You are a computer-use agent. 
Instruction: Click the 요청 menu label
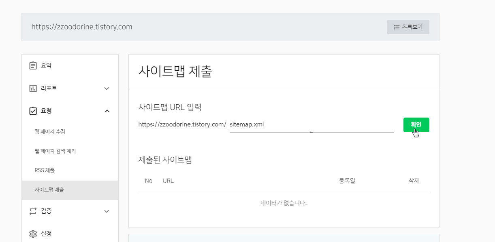click(x=46, y=111)
